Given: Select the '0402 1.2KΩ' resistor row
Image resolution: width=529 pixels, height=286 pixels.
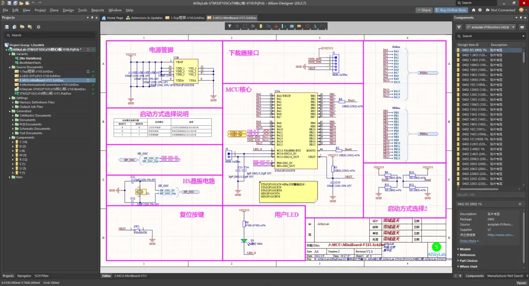Looking at the screenshot, I should (489, 55).
